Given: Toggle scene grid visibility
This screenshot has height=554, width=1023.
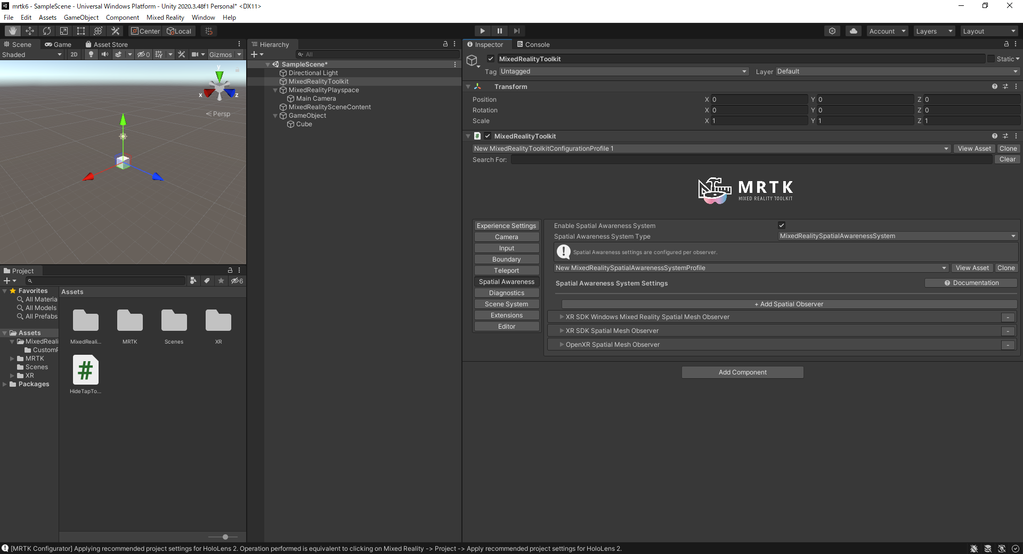Looking at the screenshot, I should pyautogui.click(x=159, y=54).
